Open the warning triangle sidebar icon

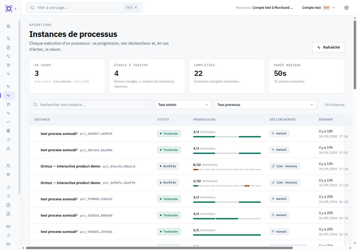(8, 148)
